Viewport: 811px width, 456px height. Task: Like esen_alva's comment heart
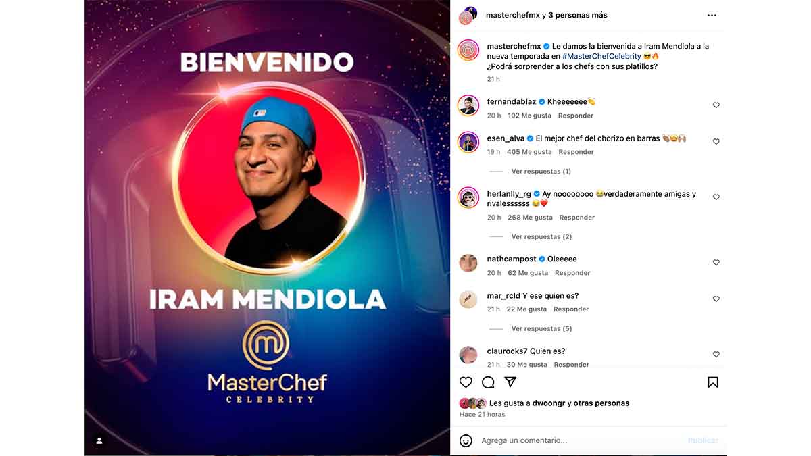(716, 142)
